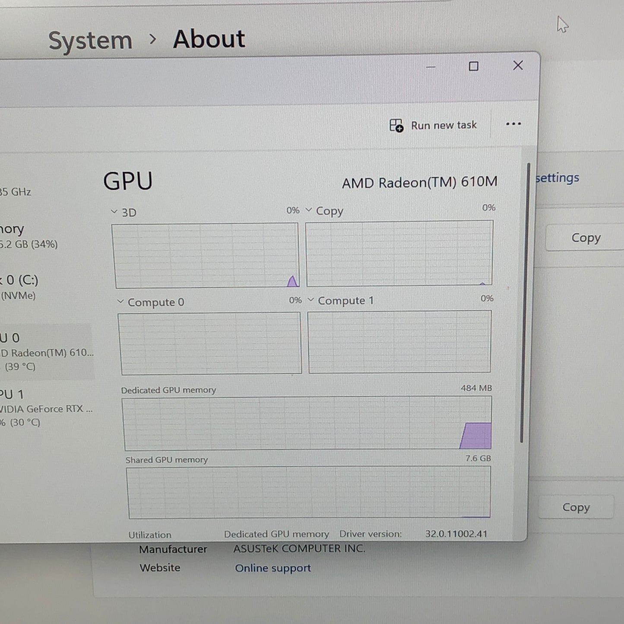Viewport: 624px width, 624px height.
Task: Select the Memory sidebar item
Action: click(29, 236)
